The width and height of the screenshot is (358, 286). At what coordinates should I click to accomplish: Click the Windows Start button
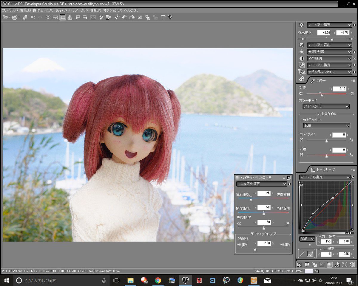pos(7,280)
